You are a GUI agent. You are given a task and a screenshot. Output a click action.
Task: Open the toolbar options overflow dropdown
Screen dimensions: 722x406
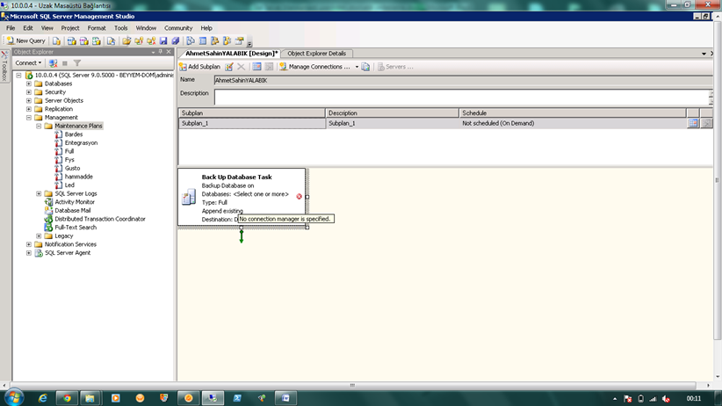point(249,44)
